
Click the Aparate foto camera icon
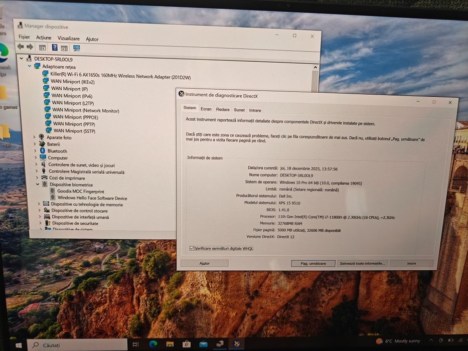pyautogui.click(x=41, y=137)
